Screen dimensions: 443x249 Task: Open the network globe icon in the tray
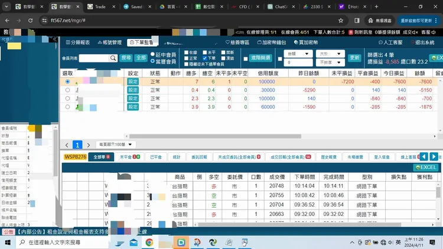coord(383,243)
